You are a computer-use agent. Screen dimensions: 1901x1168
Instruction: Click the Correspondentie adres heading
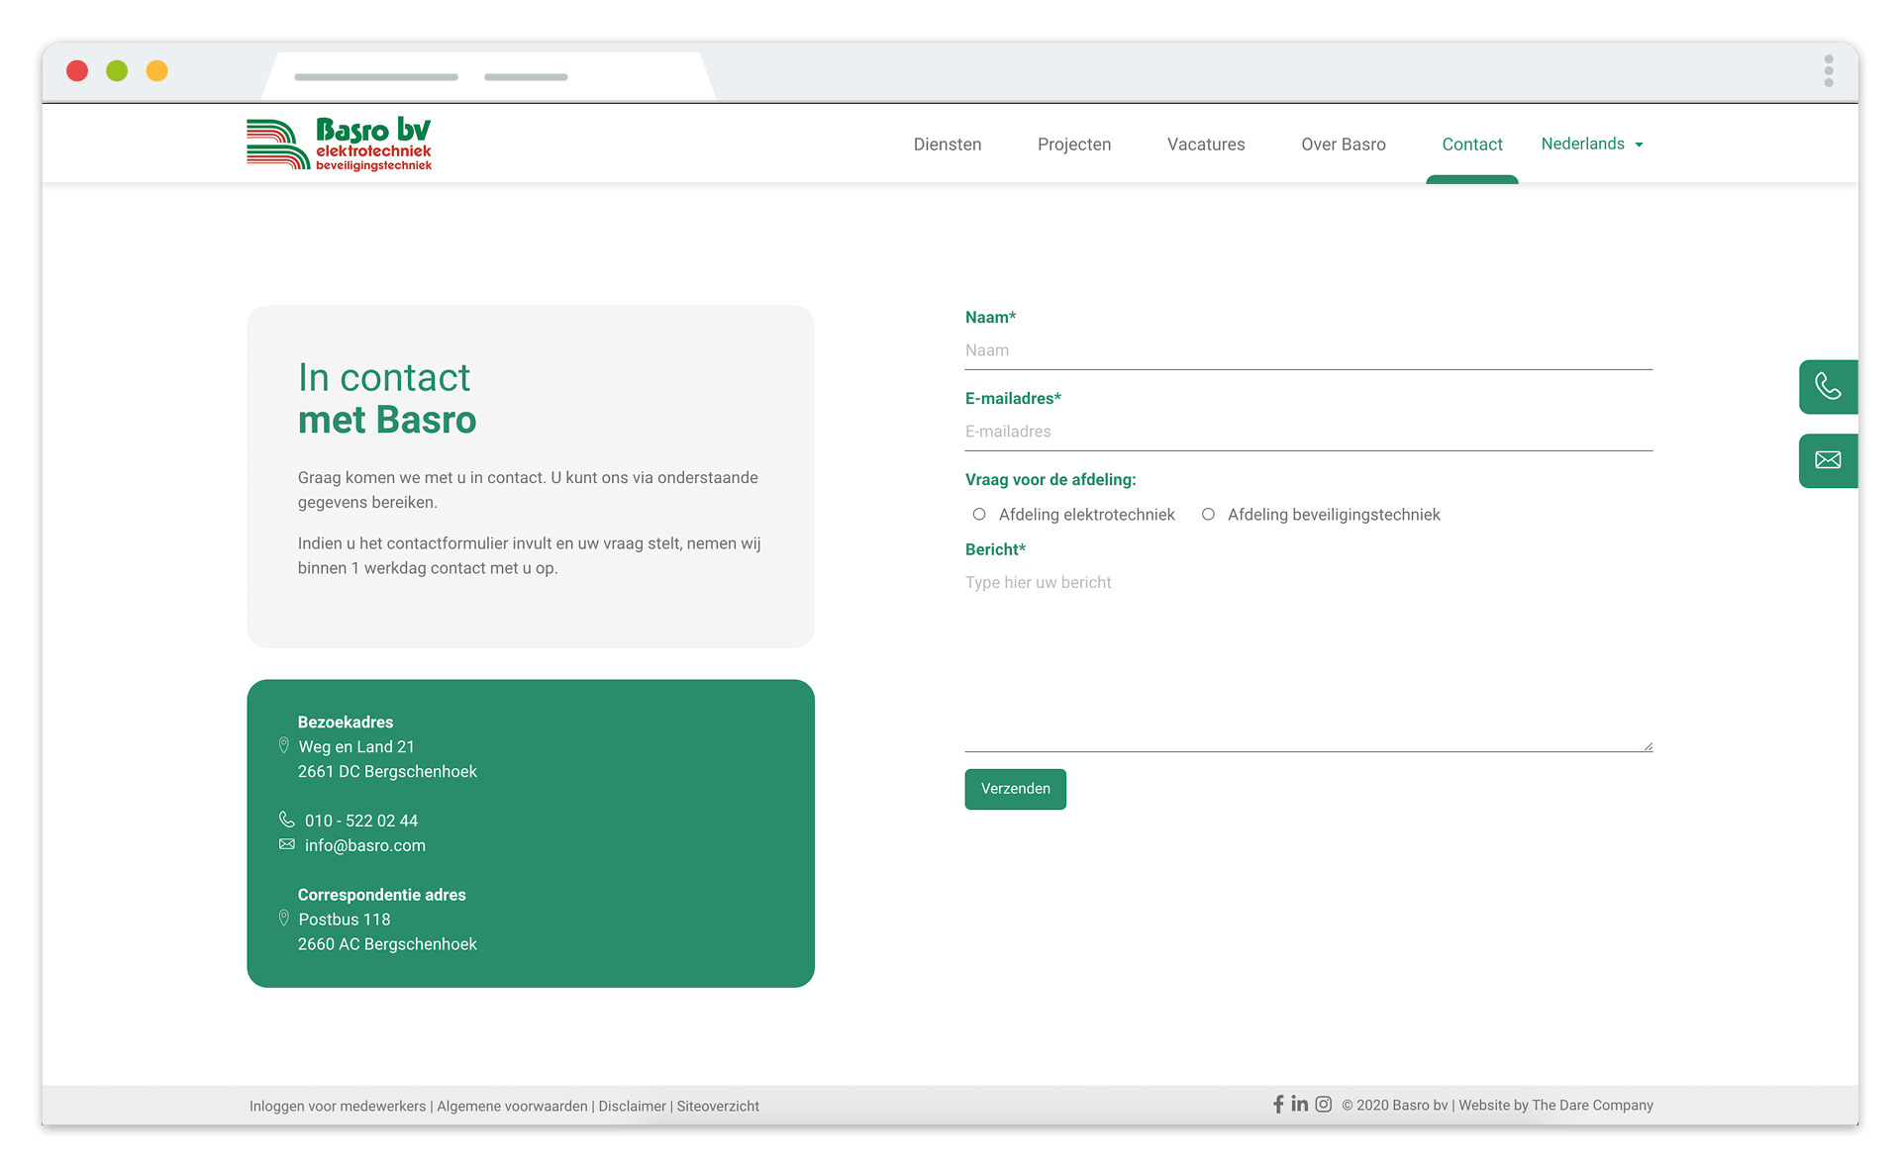382,895
